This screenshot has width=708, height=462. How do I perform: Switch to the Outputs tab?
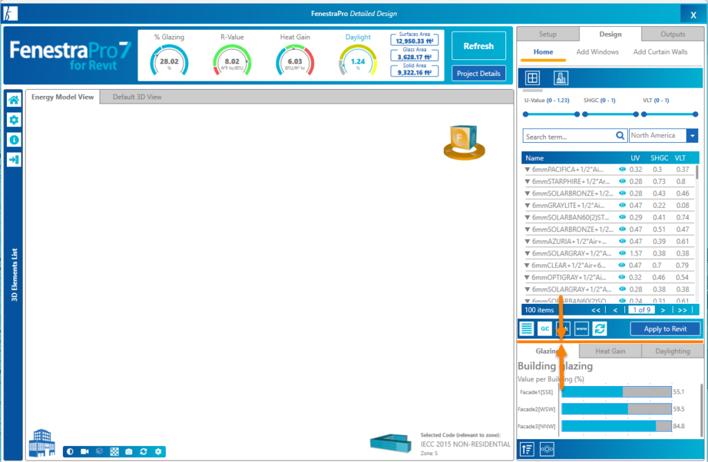[672, 35]
